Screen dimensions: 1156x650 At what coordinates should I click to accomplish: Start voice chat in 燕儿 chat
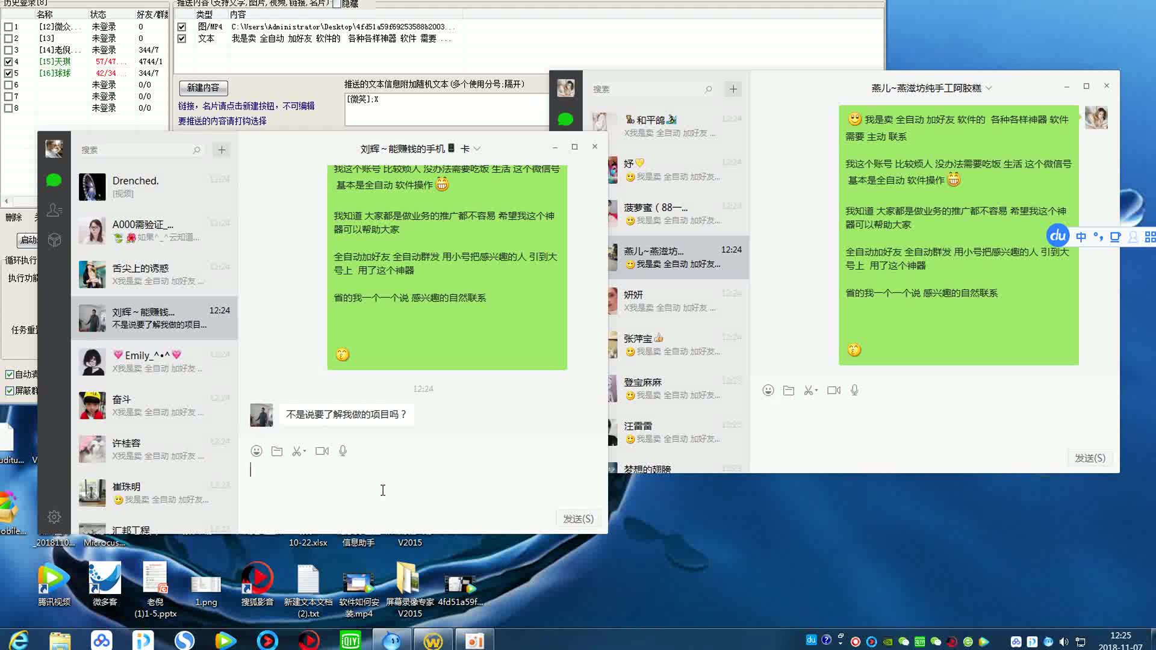(x=854, y=390)
